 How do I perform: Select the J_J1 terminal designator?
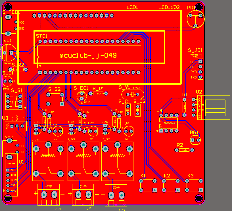point(58,209)
